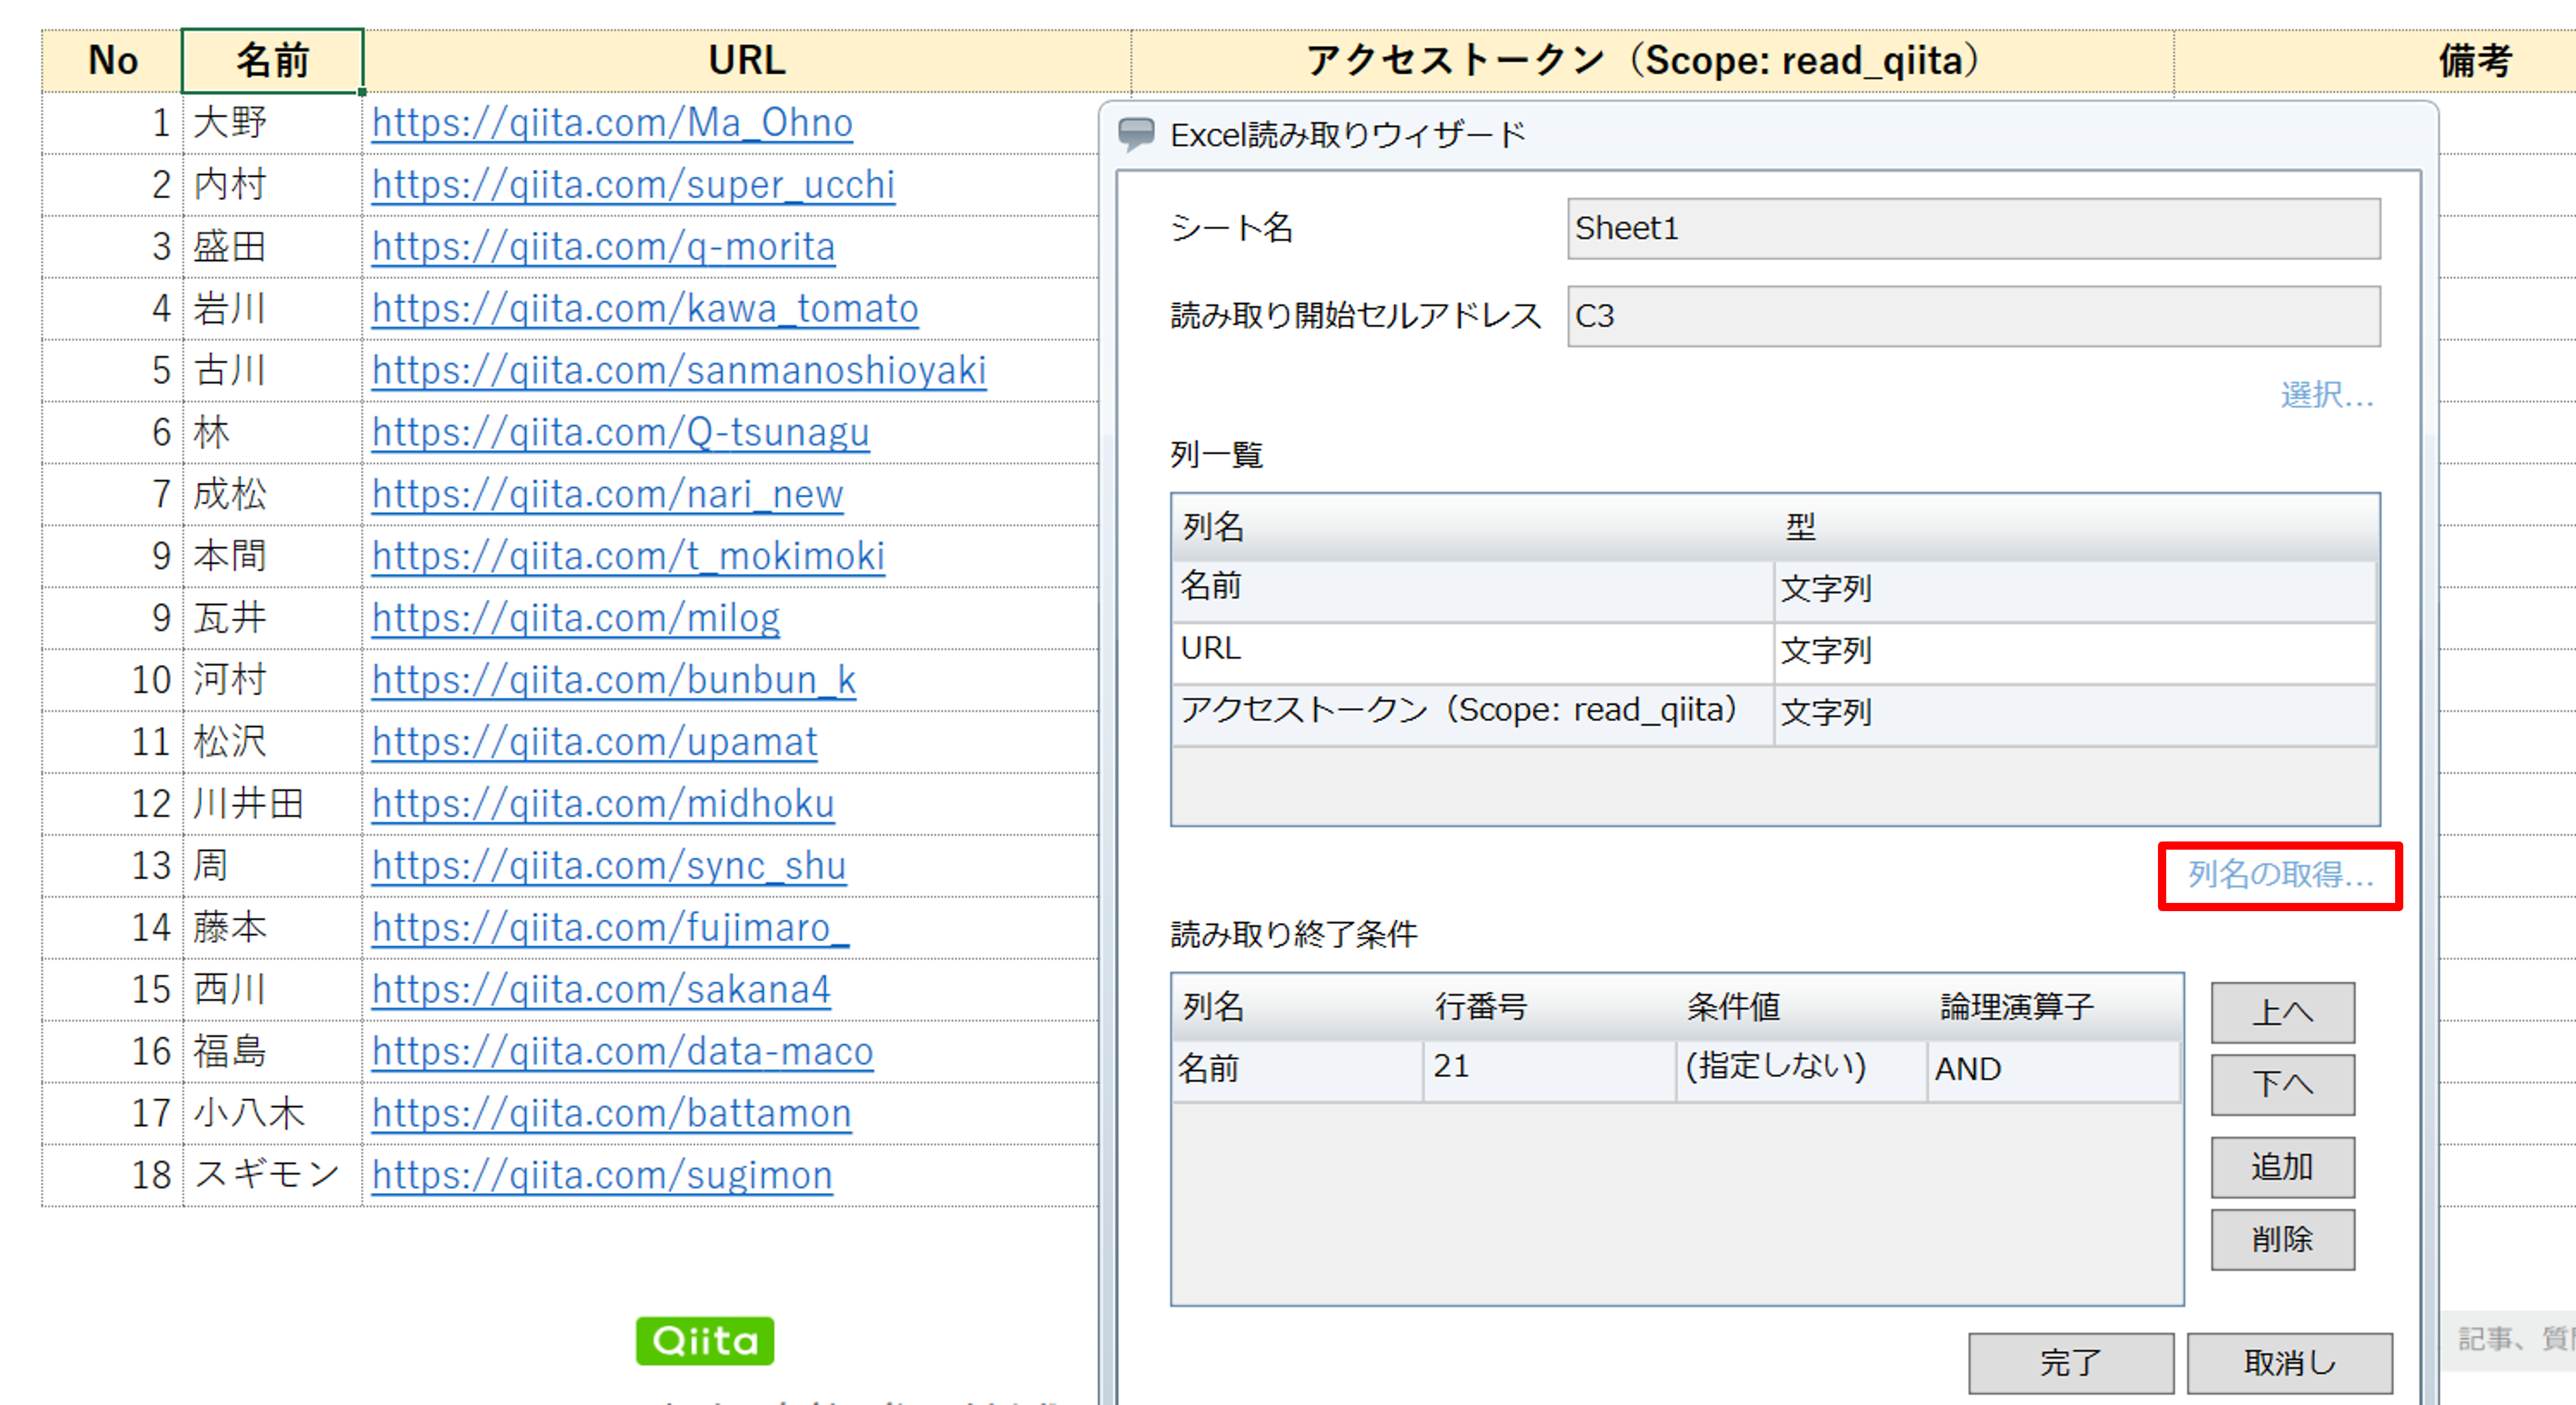Click the Qiita logo icon
The image size is (2576, 1405).
click(703, 1341)
